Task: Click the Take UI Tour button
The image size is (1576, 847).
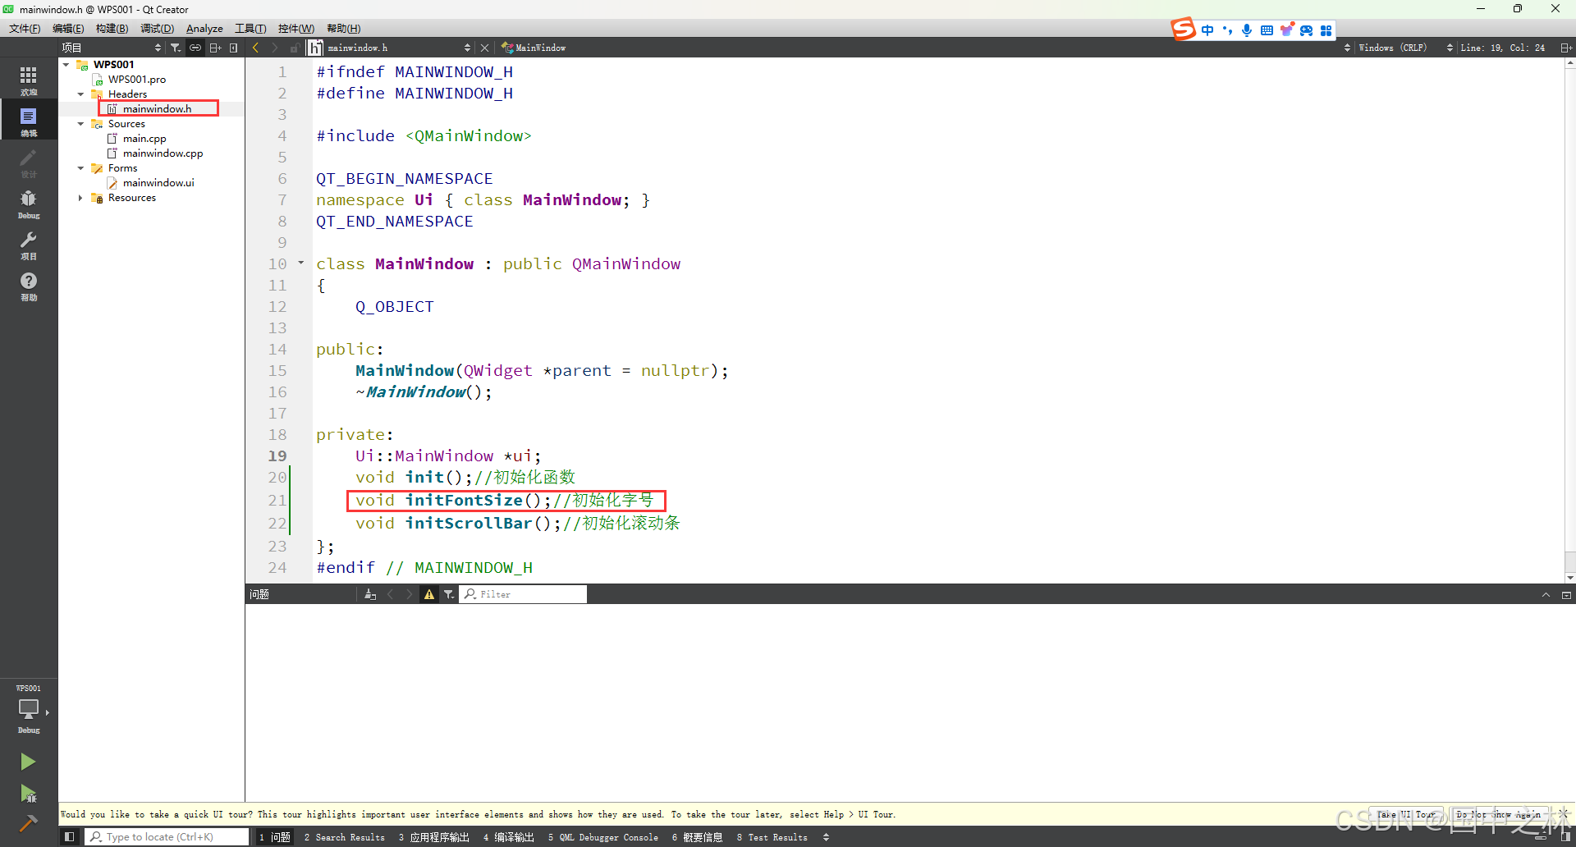Action: coord(1406,814)
